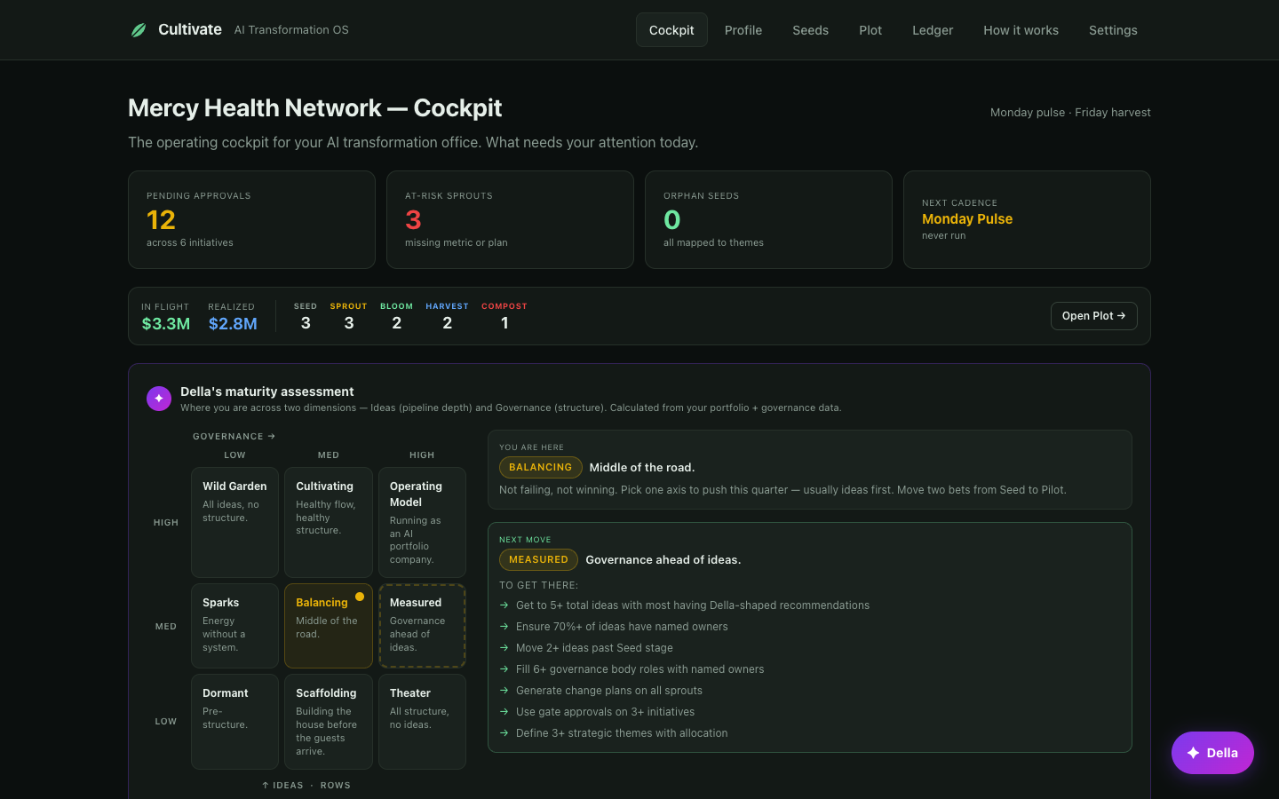Image resolution: width=1279 pixels, height=799 pixels.
Task: Navigate to the Plot tab
Action: pyautogui.click(x=870, y=30)
